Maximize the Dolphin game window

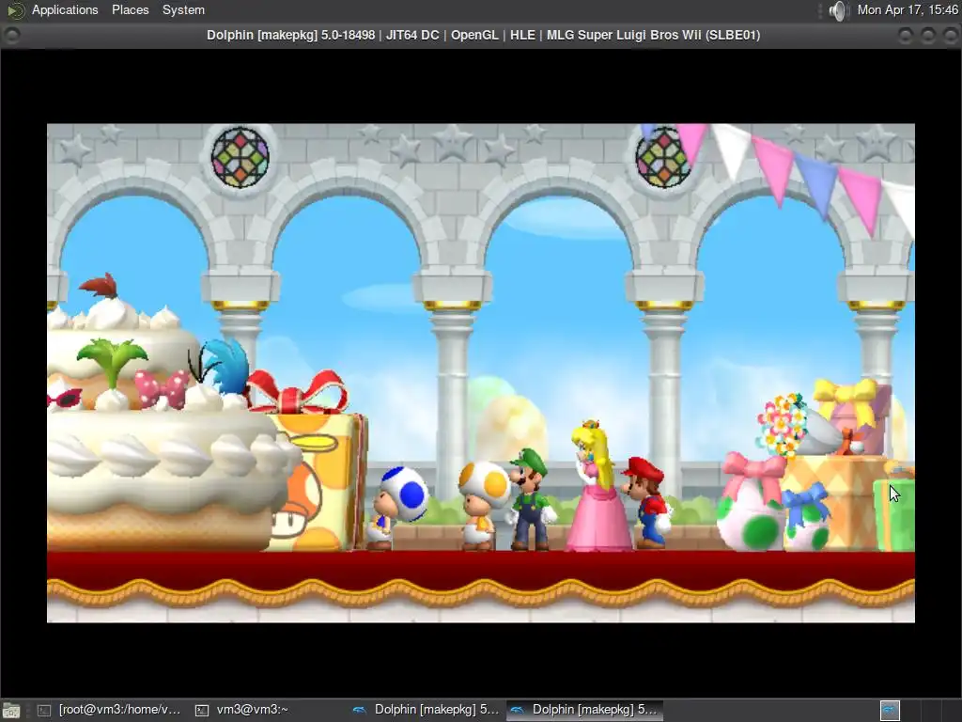(927, 36)
